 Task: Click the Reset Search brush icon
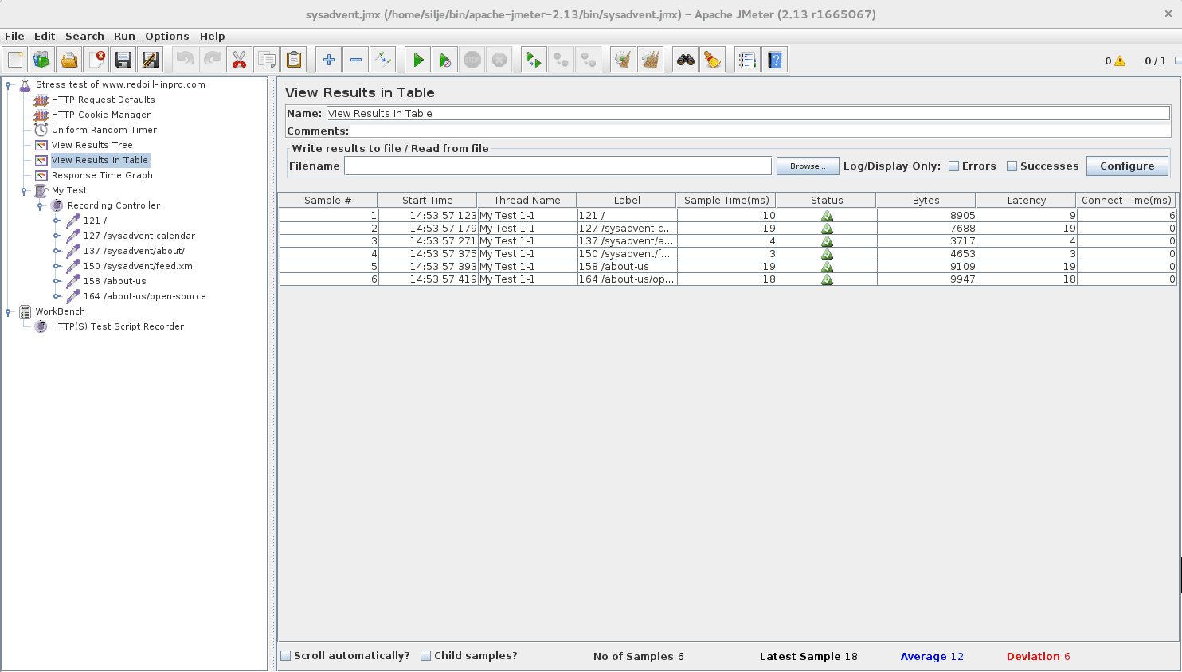[x=712, y=60]
